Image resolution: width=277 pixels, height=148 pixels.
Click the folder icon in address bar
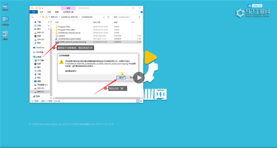(47, 17)
